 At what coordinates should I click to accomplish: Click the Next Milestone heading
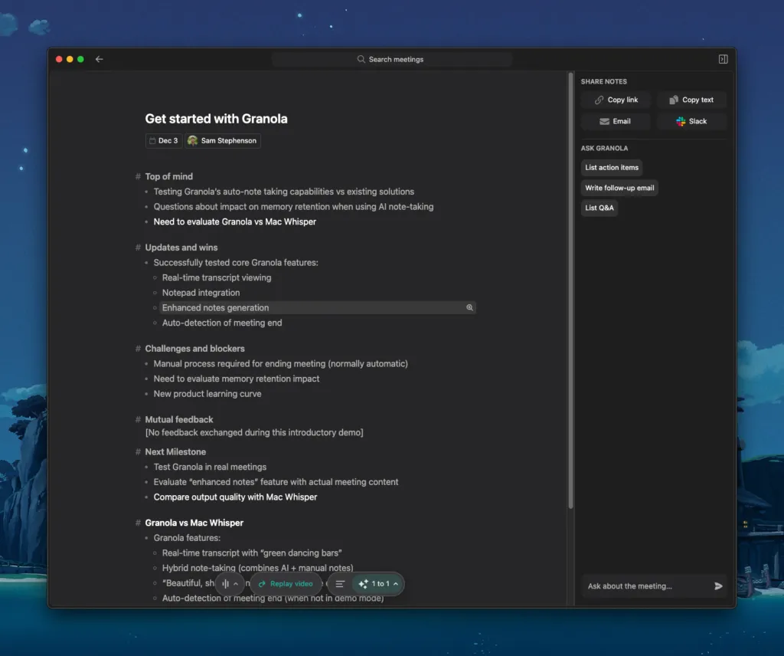tap(175, 452)
